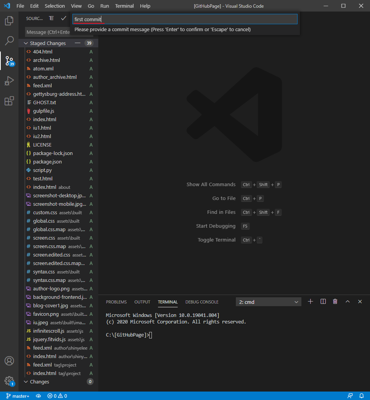This screenshot has width=370, height=400.
Task: Select staged file 404.html
Action: click(42, 52)
